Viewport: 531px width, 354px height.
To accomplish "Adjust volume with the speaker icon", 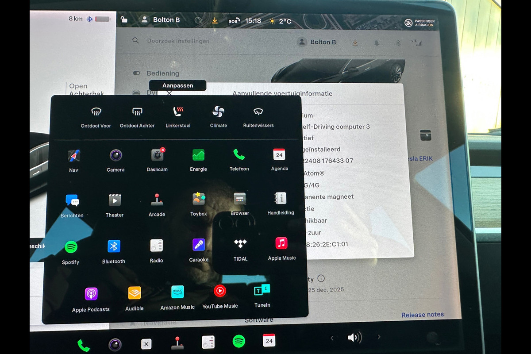I will point(354,338).
